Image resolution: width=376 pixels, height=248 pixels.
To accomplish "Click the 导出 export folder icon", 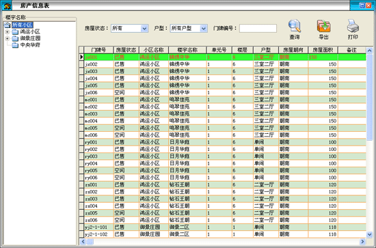I will tap(323, 26).
